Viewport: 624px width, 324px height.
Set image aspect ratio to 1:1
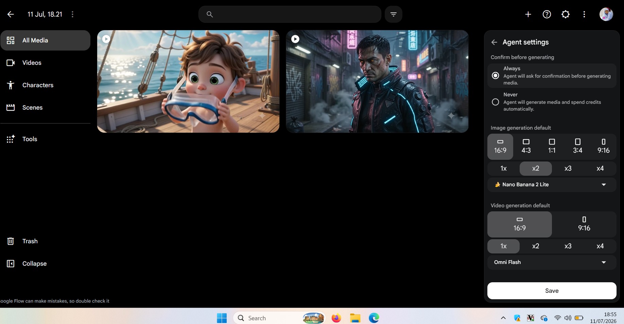[552, 147]
